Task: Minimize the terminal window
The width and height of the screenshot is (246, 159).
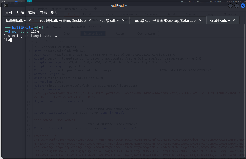Action: pos(230,6)
